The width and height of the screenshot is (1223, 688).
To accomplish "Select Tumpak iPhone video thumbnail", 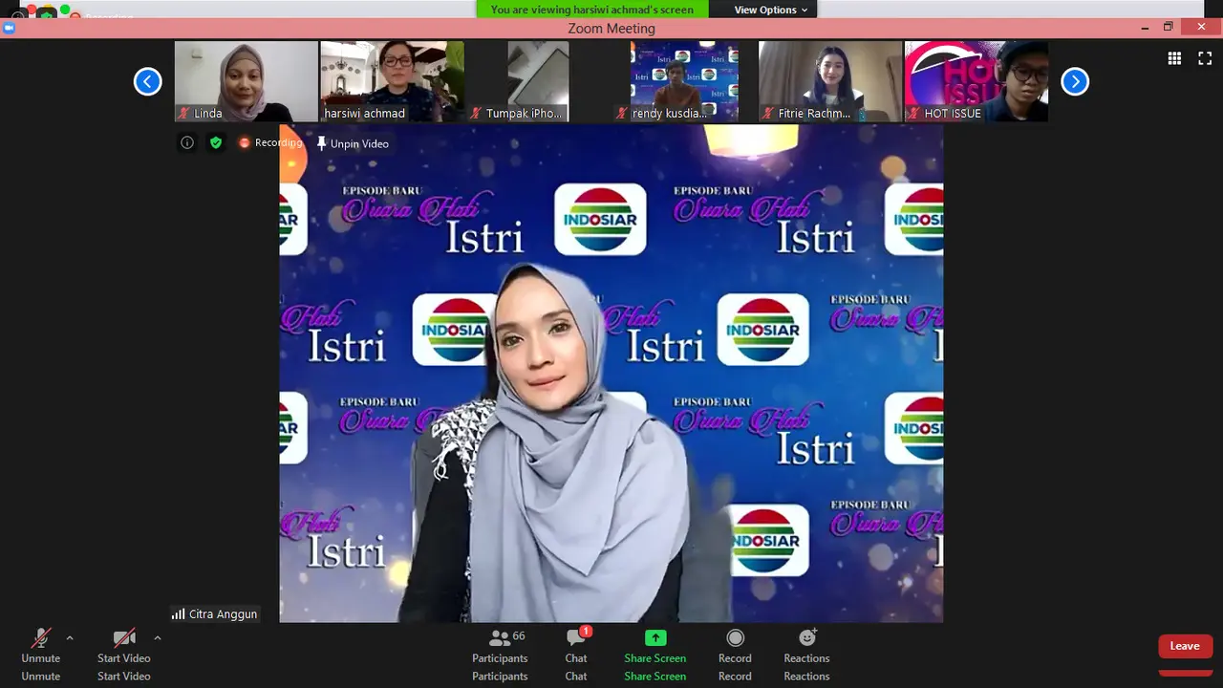I will [x=538, y=81].
